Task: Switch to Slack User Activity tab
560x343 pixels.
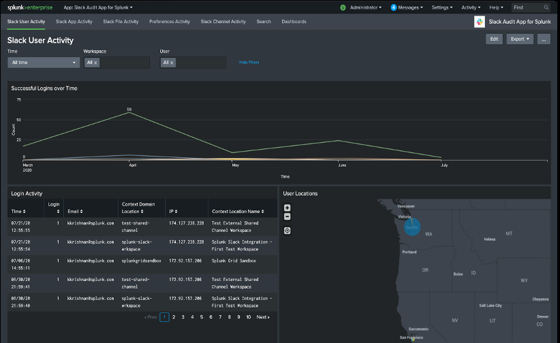Action: pos(26,22)
